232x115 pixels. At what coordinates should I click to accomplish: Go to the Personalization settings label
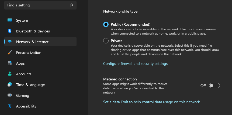point(29,53)
